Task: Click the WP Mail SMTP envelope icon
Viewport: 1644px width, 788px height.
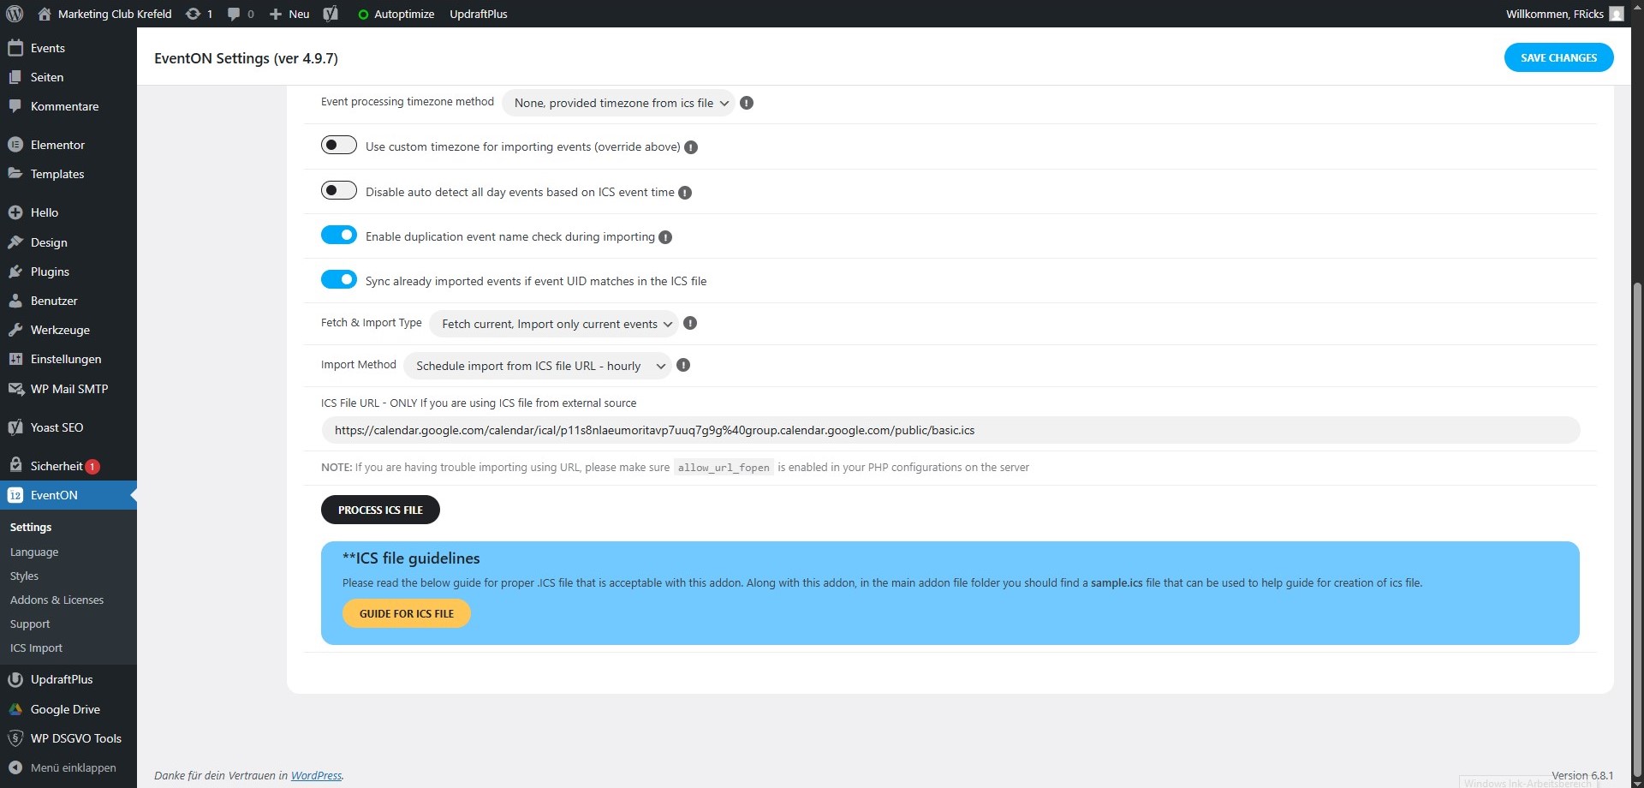Action: 15,389
